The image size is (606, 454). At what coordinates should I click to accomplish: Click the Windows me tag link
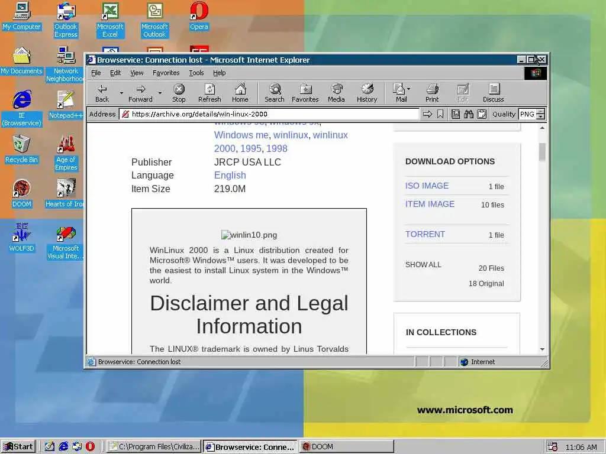tap(241, 135)
